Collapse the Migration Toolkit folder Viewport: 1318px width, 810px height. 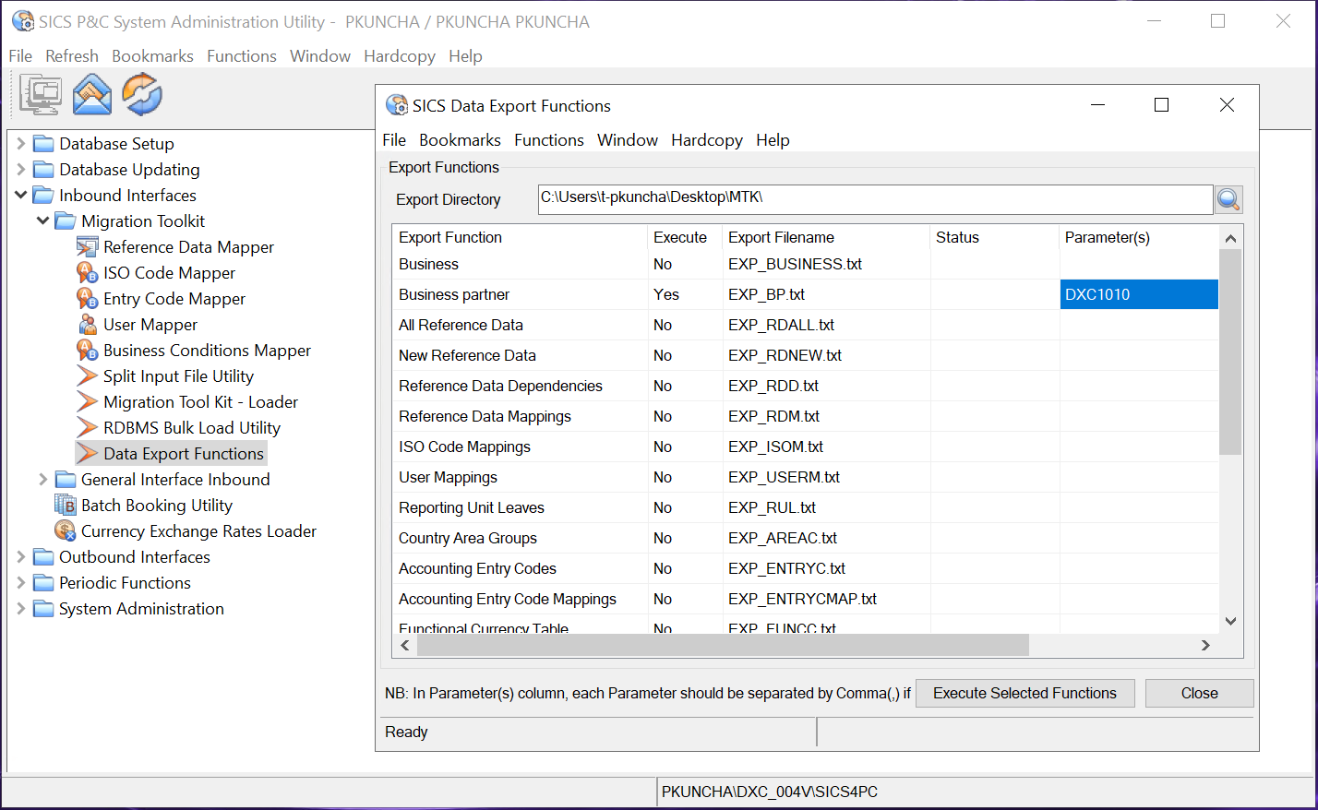point(42,220)
